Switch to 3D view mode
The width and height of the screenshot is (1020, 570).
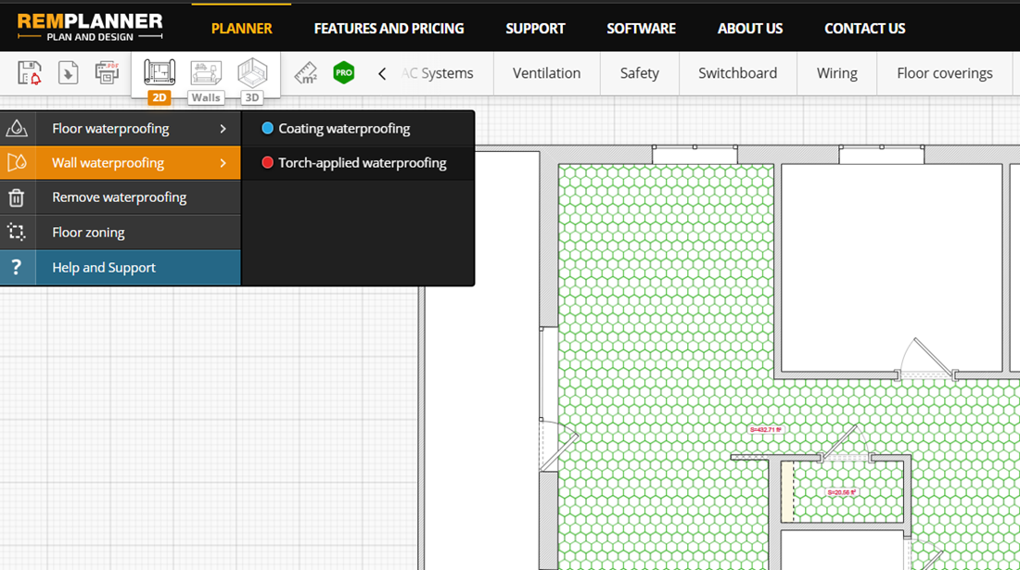(252, 78)
